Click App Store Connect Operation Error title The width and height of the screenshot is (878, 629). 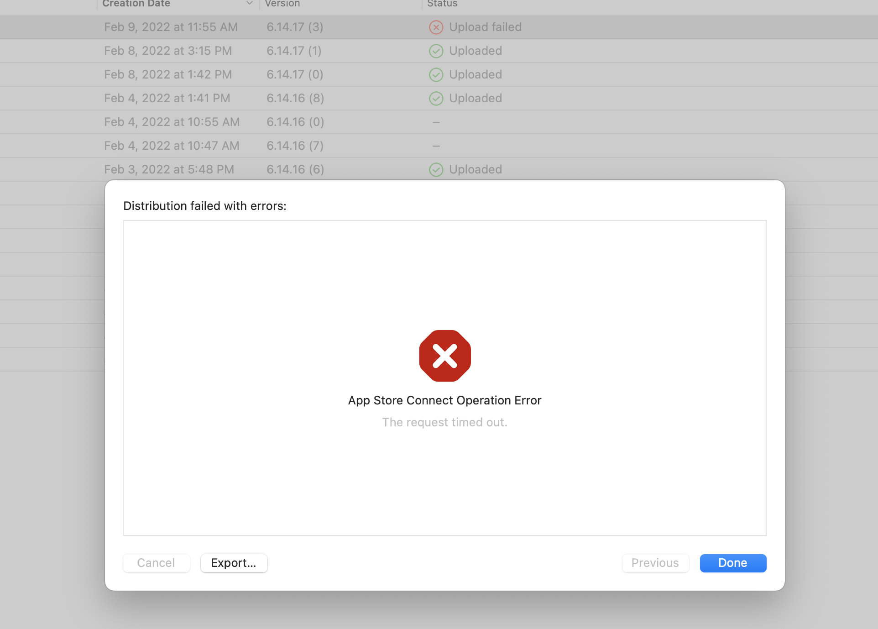pyautogui.click(x=445, y=400)
